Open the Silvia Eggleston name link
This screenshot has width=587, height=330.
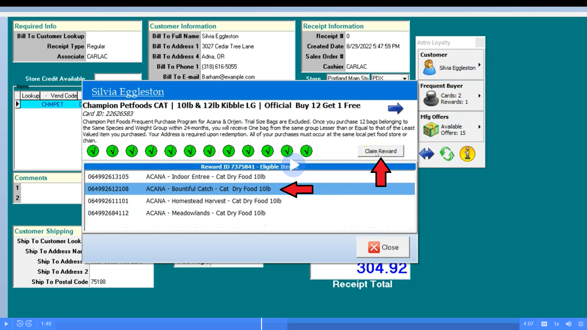pyautogui.click(x=127, y=92)
